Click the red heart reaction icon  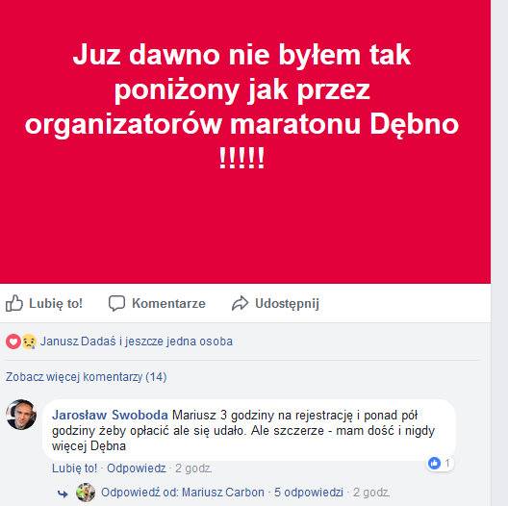tap(13, 342)
